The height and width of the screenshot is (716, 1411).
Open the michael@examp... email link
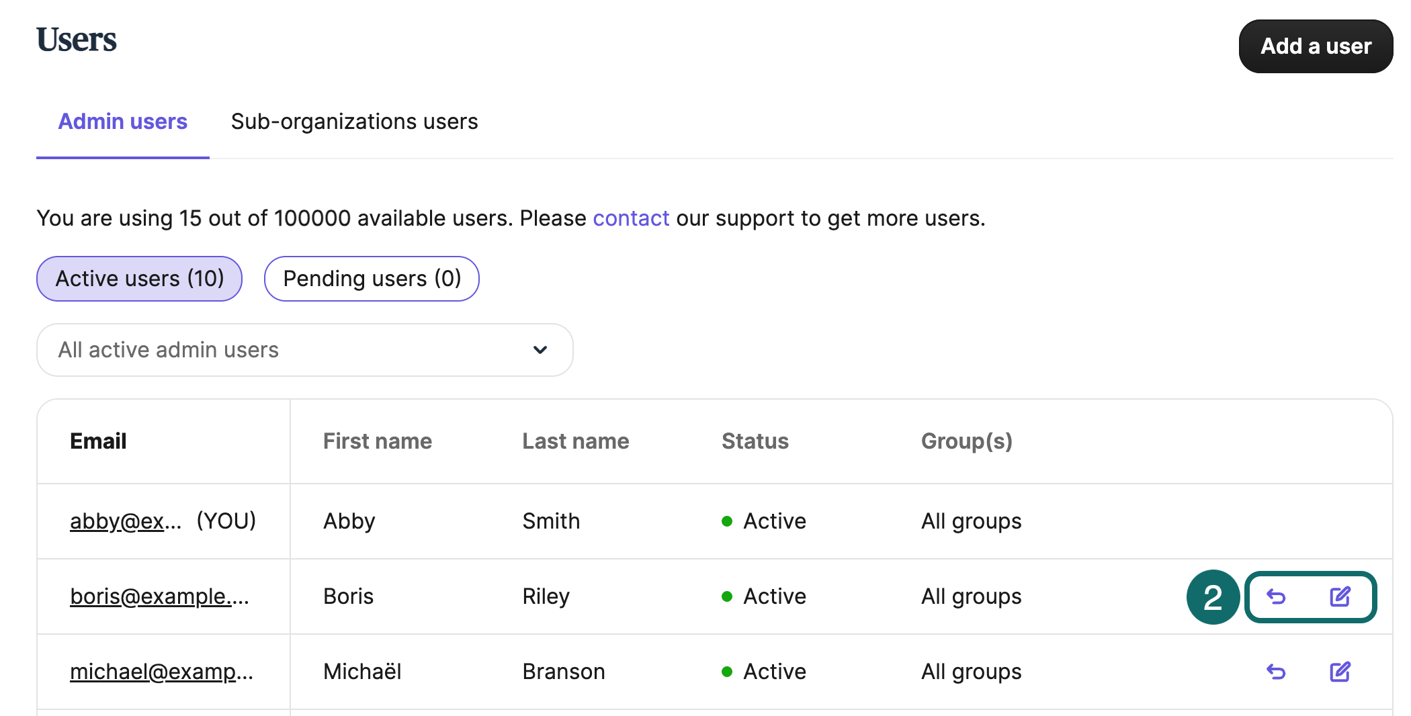click(161, 672)
